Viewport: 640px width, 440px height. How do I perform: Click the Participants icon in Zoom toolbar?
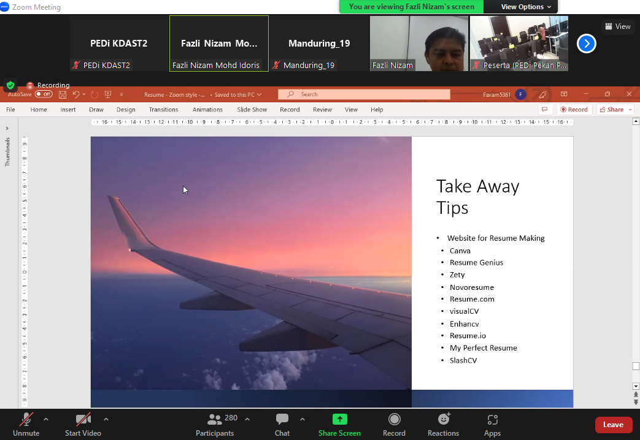click(215, 420)
